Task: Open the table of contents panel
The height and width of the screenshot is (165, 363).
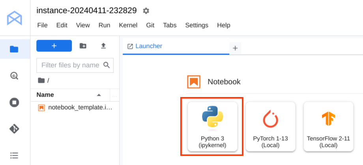Action: pyautogui.click(x=15, y=155)
